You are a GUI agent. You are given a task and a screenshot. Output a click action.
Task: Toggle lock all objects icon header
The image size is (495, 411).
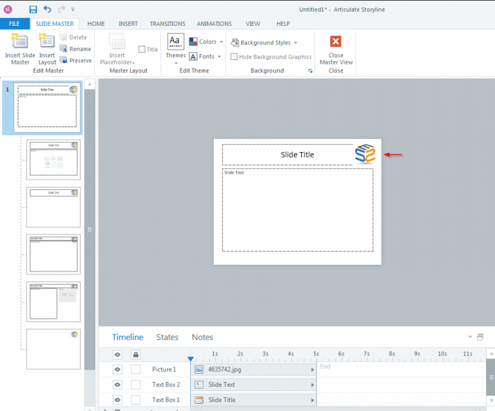point(136,354)
